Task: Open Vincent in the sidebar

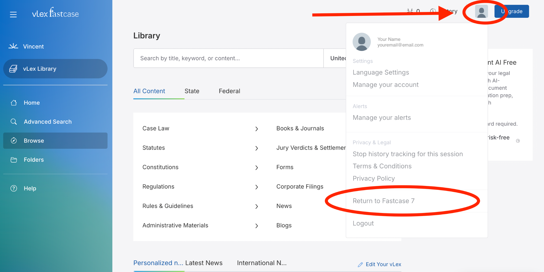Action: (x=33, y=46)
